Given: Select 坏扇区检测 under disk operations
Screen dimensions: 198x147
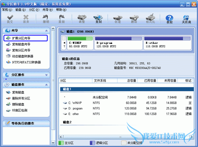Looking at the screenshot, I should 17,110.
